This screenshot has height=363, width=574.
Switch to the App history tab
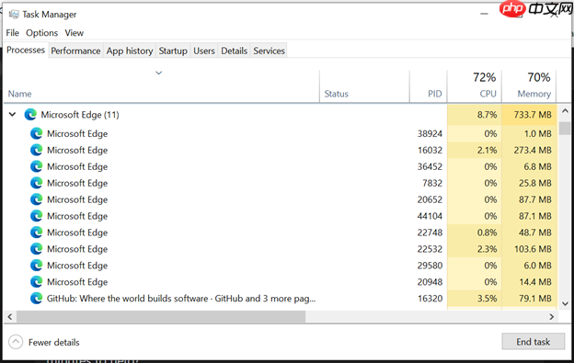(130, 51)
